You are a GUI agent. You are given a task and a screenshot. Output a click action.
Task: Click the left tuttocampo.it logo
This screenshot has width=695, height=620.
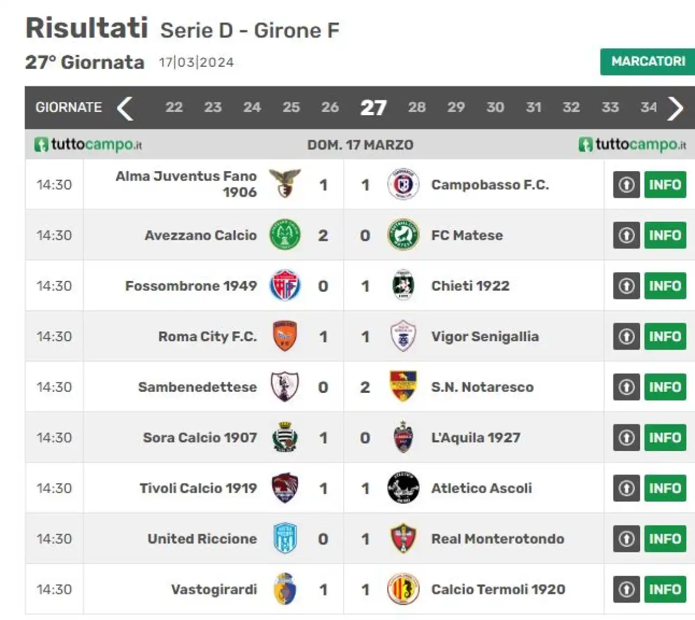(88, 145)
